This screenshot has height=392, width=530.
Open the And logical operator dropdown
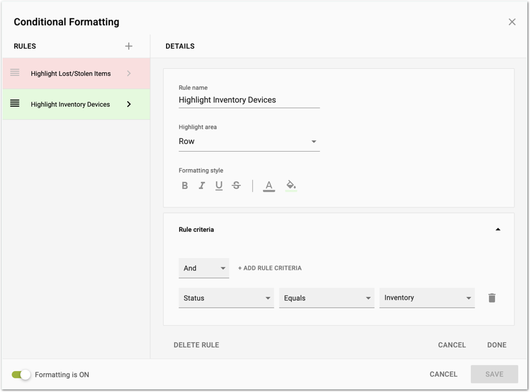coord(204,268)
